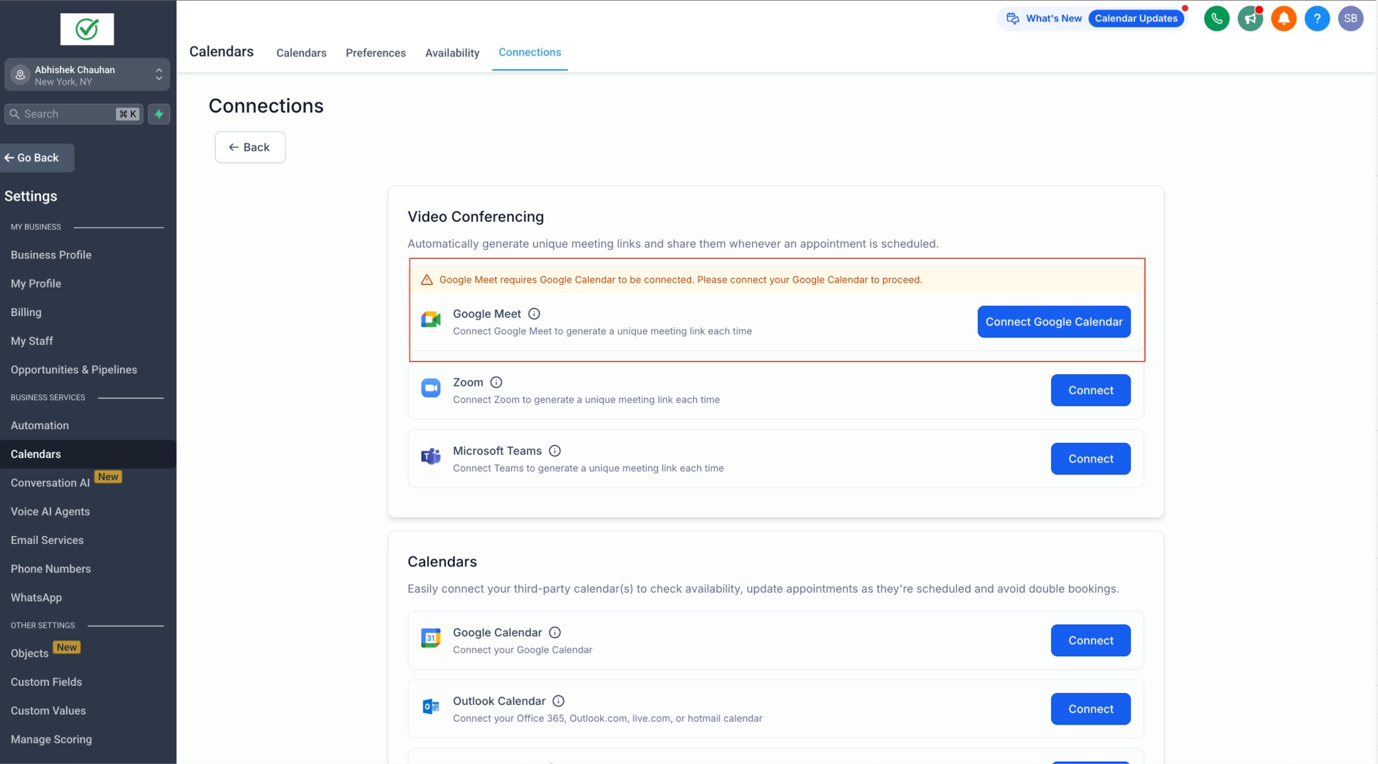The width and height of the screenshot is (1378, 764).
Task: Click the Video Conferencing heading
Action: coord(475,217)
